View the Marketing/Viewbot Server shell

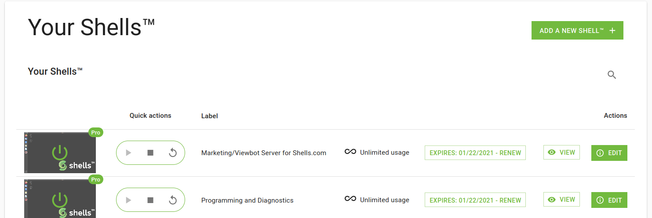561,153
